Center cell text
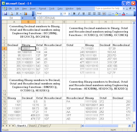Screen dimensions: 137x132 (94, 14)
